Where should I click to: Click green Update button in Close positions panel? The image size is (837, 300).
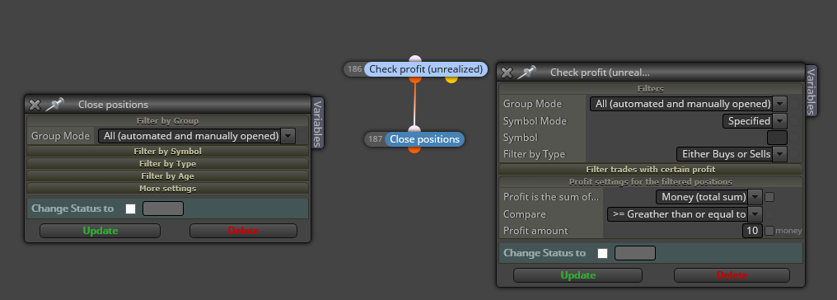tap(100, 231)
